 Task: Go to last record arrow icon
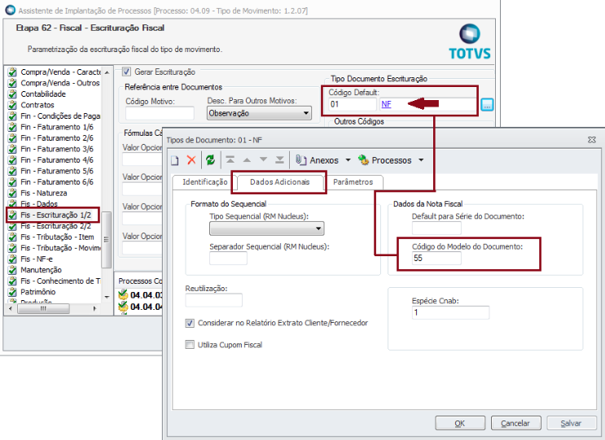[280, 159]
